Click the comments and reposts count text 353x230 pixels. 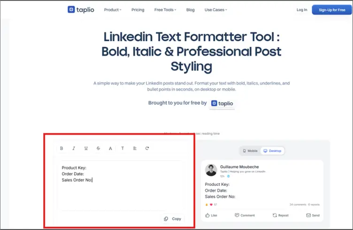tap(305, 205)
